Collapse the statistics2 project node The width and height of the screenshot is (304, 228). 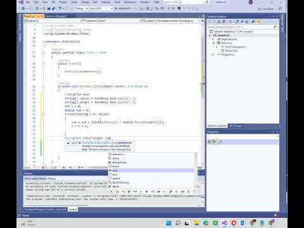(x=210, y=35)
